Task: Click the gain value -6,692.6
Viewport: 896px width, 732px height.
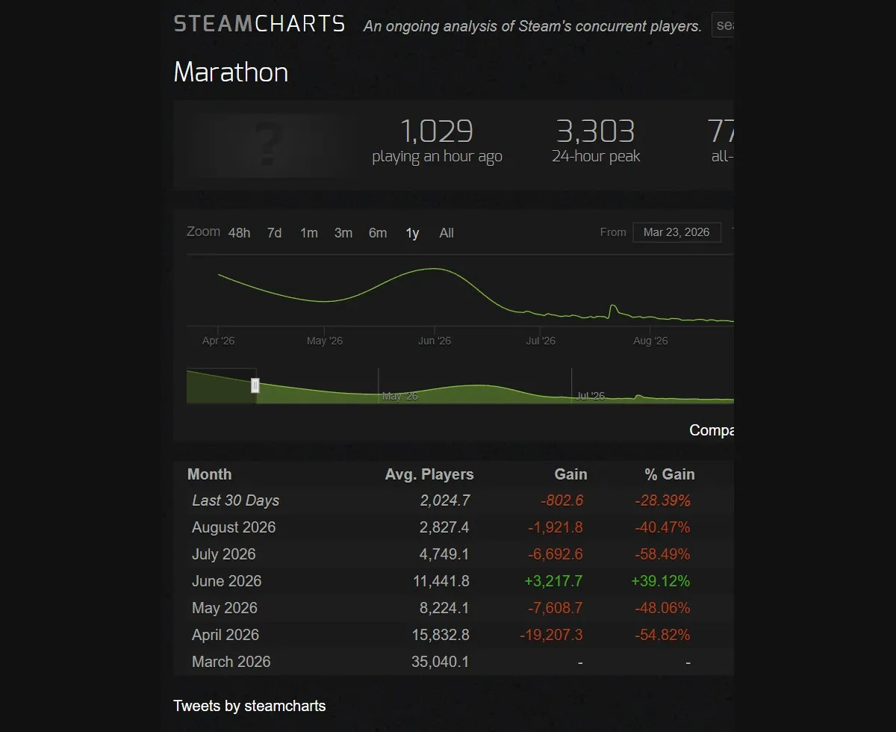Action: [x=556, y=554]
